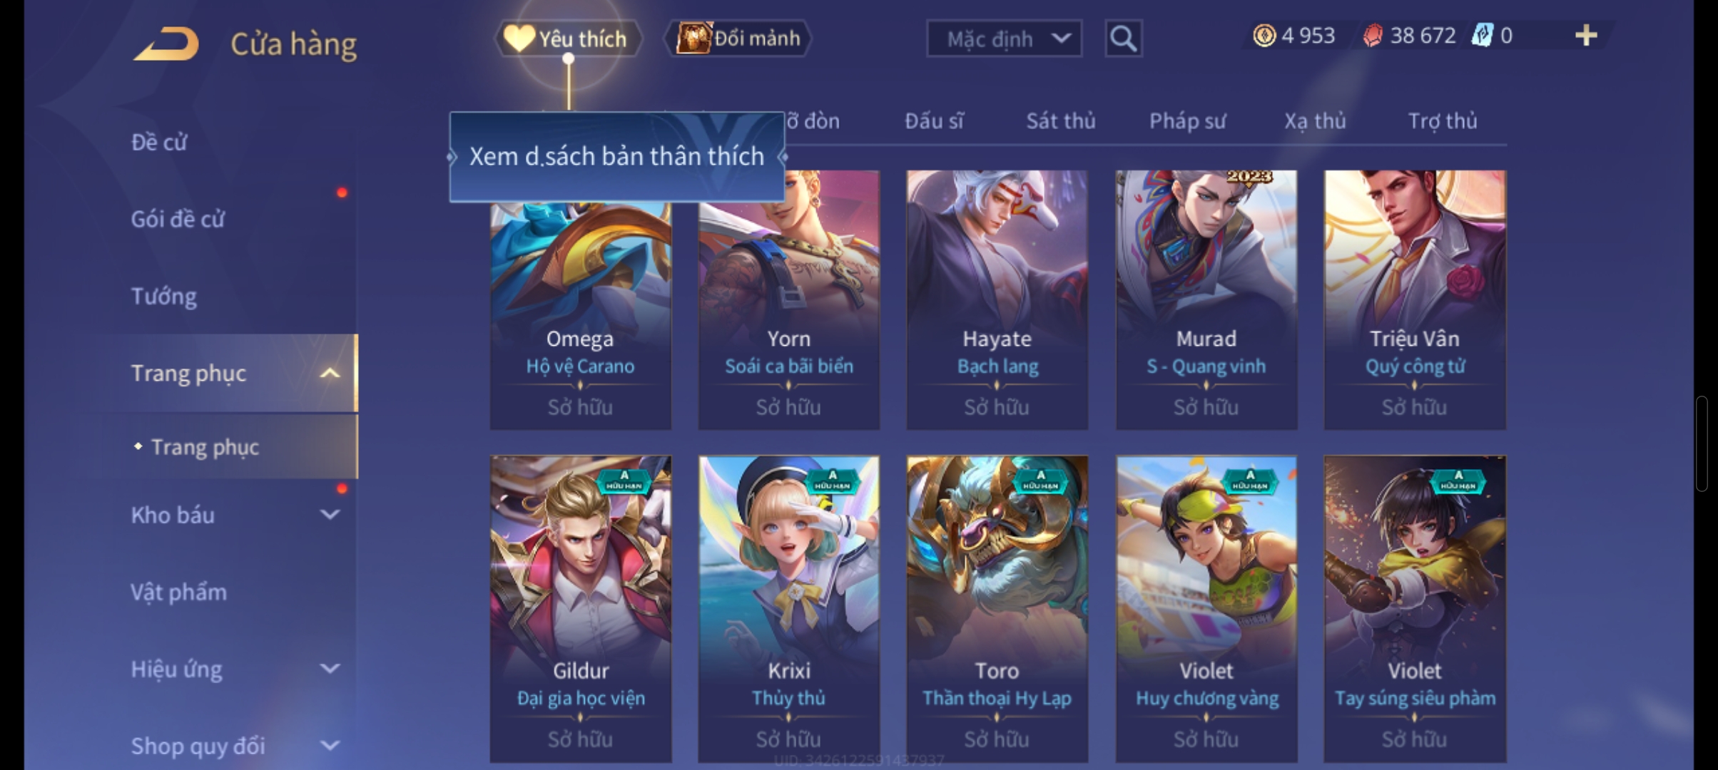Tap the Yêu thích heart icon

[519, 38]
